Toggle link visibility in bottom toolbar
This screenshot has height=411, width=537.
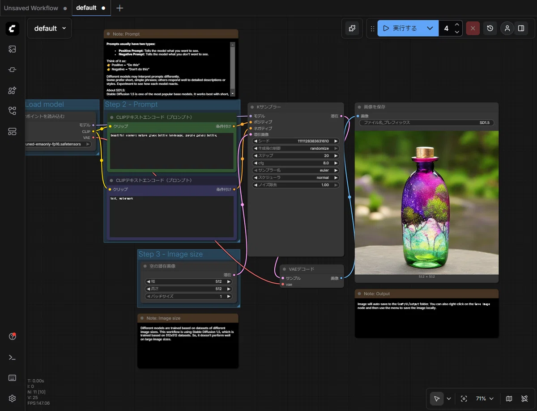524,398
